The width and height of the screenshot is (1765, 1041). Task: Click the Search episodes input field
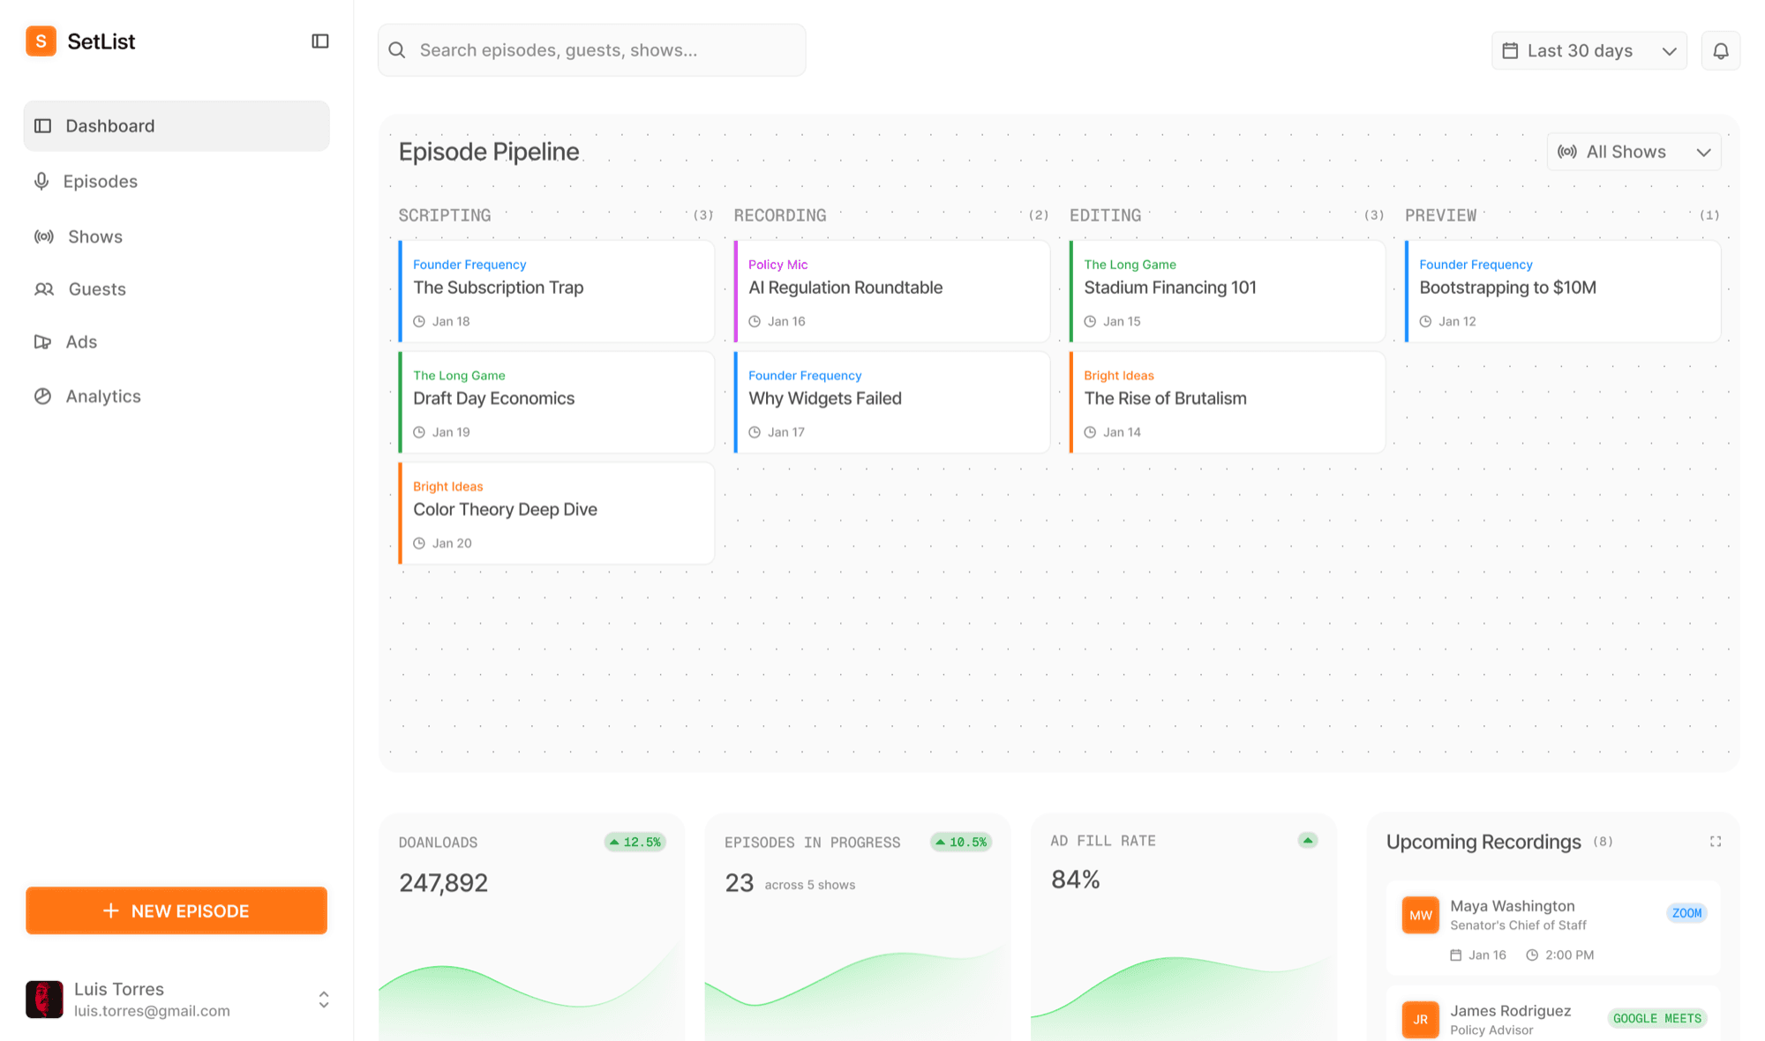591,50
